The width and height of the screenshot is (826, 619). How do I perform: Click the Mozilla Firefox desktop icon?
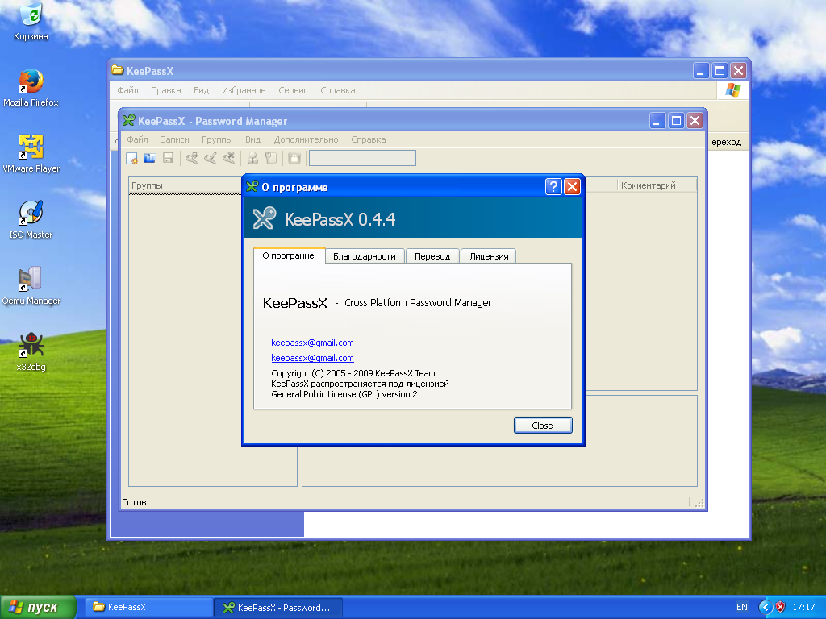pos(31,89)
